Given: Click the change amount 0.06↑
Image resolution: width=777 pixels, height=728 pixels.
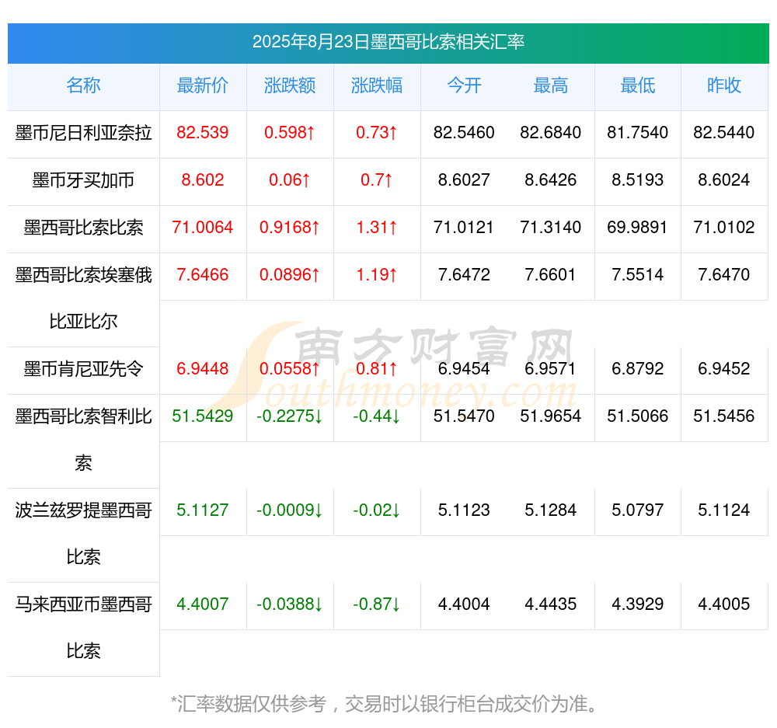Looking at the screenshot, I should click(290, 180).
